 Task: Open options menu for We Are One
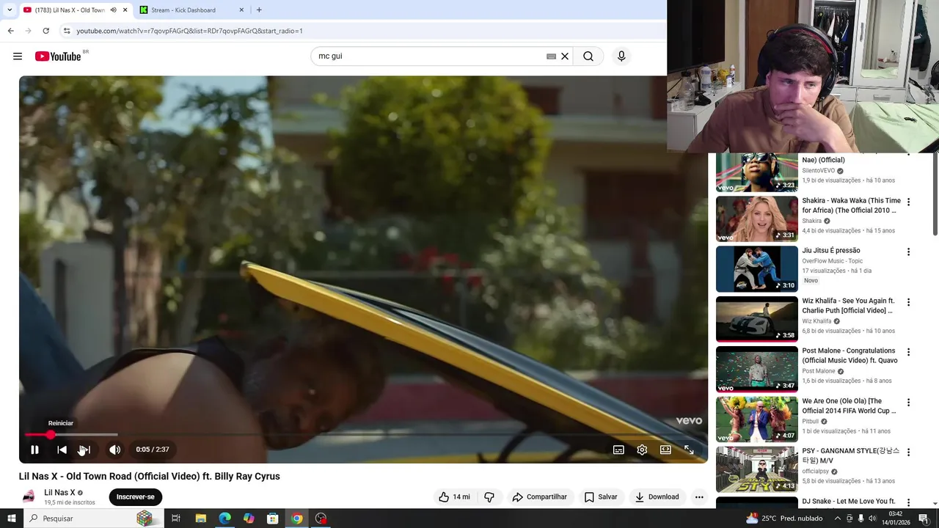[x=908, y=403]
